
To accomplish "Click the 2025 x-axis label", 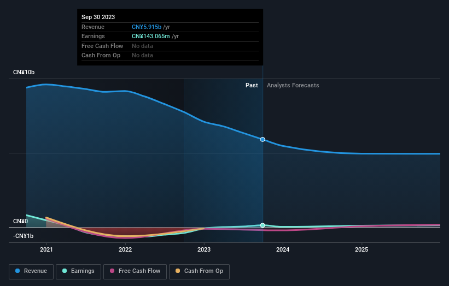I will [x=361, y=249].
